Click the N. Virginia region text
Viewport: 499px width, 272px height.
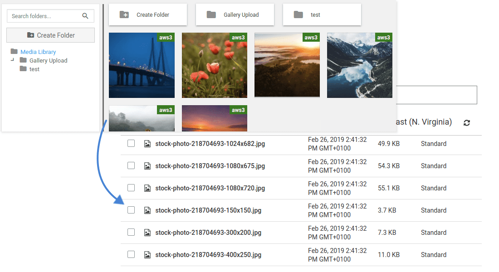[424, 122]
